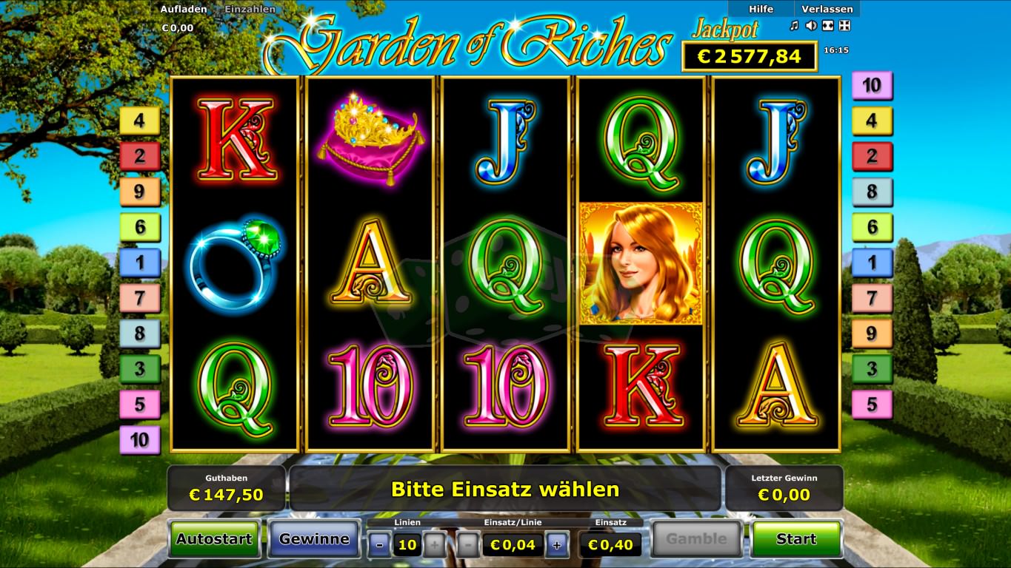Select payline 4 marker on the left
Viewport: 1011px width, 568px height.
(140, 121)
